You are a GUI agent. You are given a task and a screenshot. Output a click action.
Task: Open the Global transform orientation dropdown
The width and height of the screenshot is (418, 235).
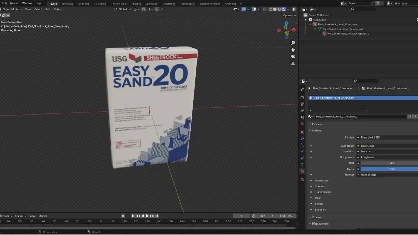click(123, 9)
